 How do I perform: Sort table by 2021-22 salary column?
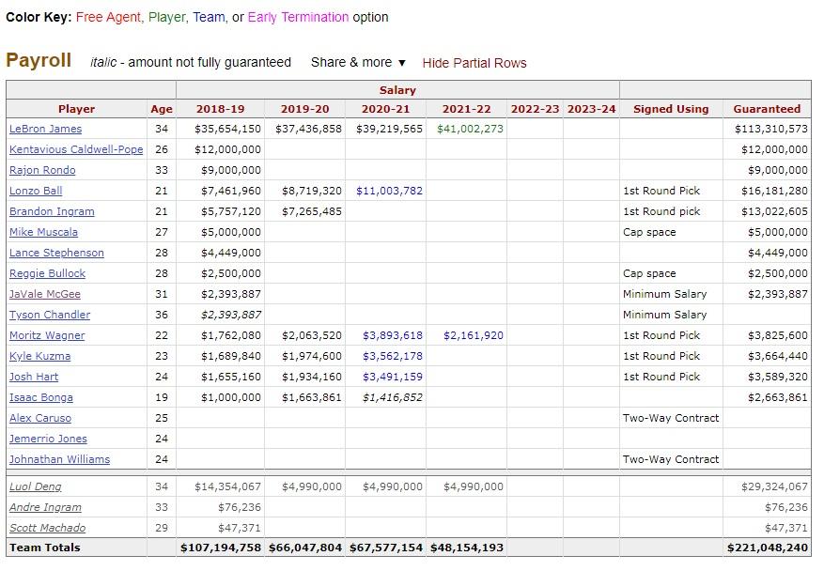click(467, 109)
